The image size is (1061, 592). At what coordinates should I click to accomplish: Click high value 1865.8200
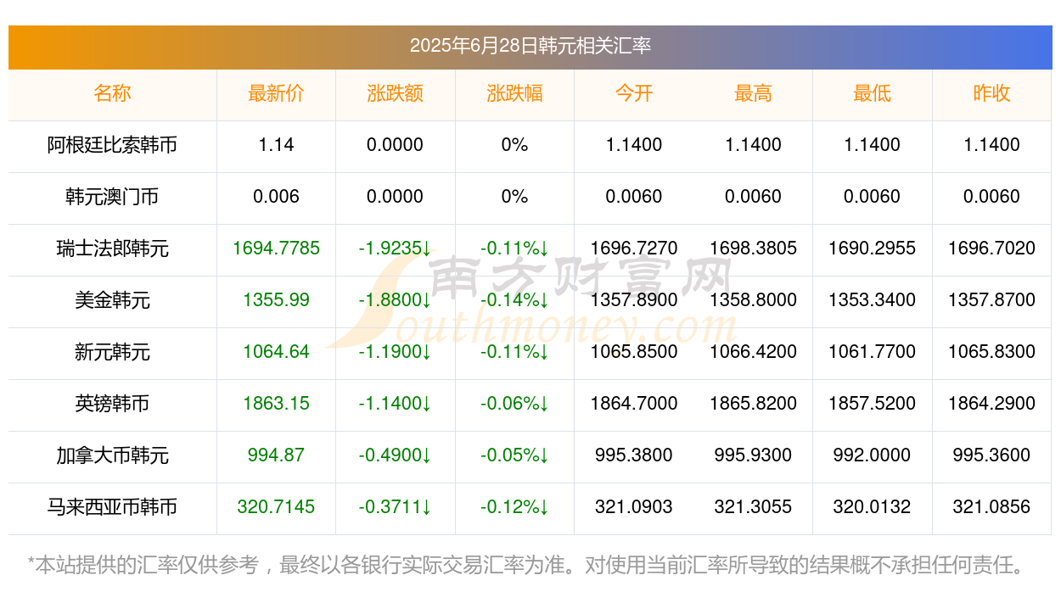[753, 404]
